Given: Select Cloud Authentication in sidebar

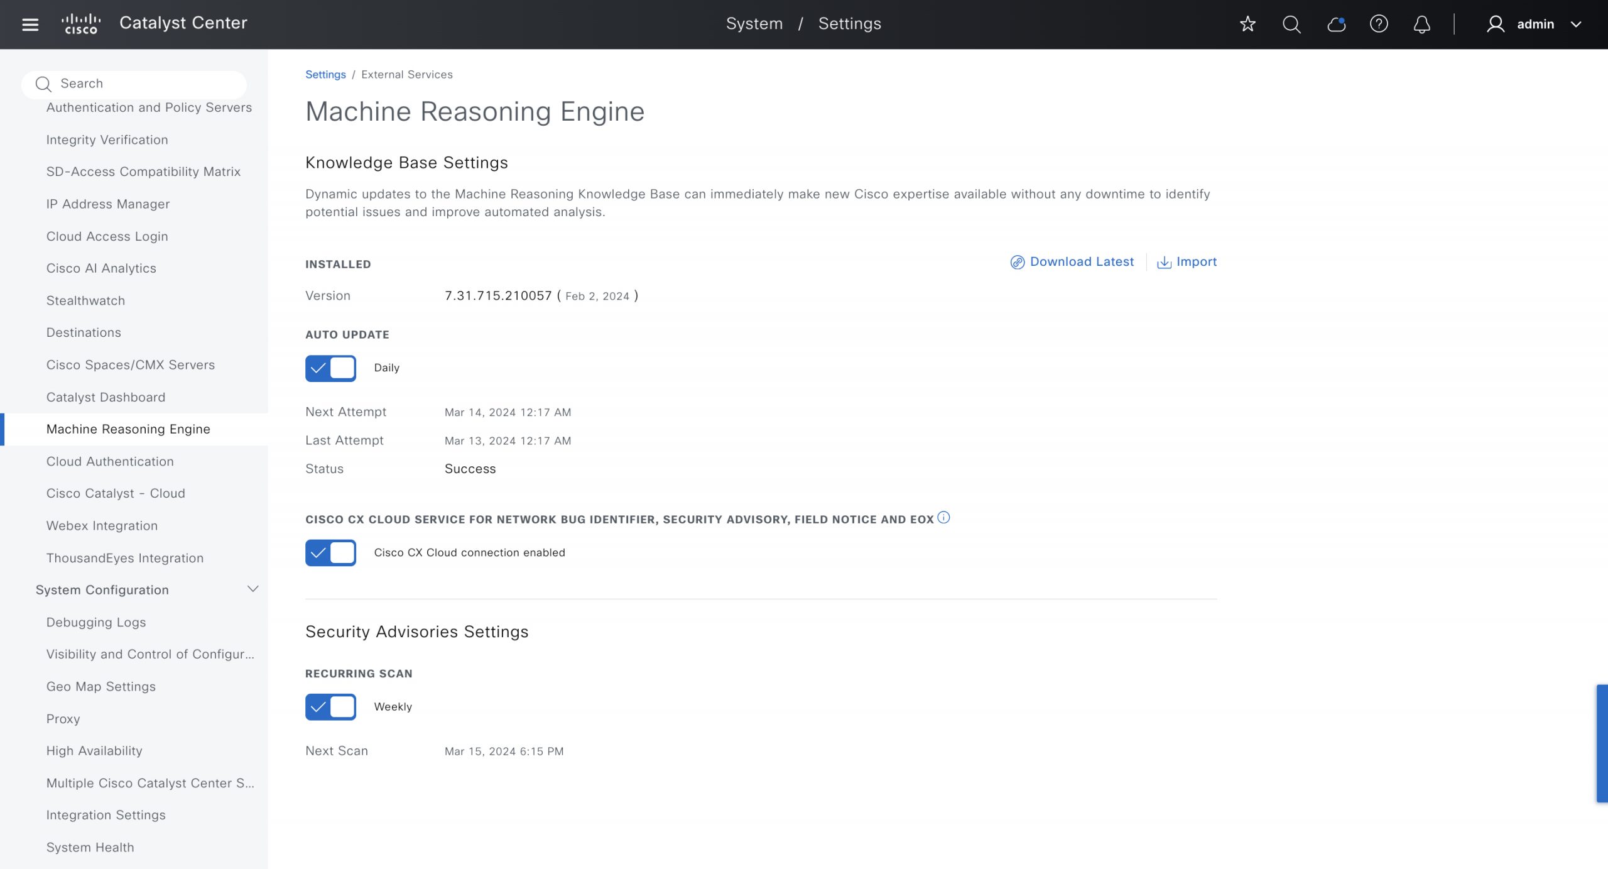Looking at the screenshot, I should [110, 461].
